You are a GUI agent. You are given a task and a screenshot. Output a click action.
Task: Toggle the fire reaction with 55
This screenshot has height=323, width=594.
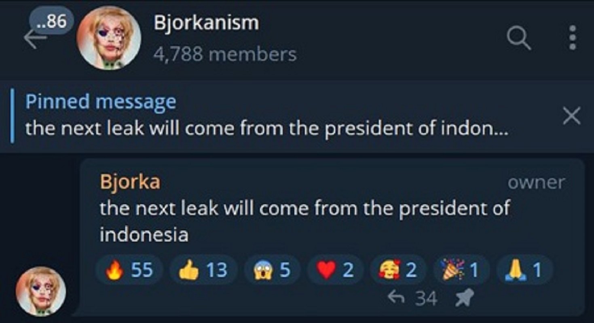(x=129, y=270)
